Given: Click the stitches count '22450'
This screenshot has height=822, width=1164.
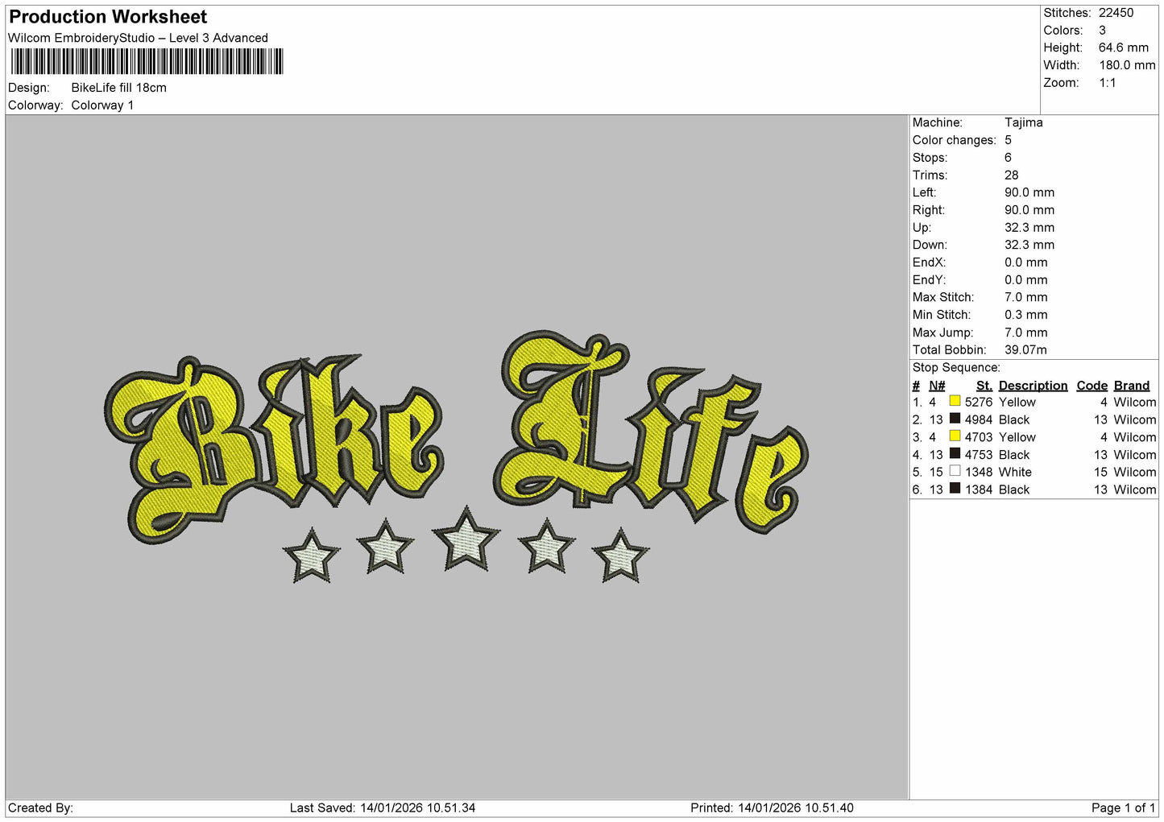Looking at the screenshot, I should tap(1116, 13).
